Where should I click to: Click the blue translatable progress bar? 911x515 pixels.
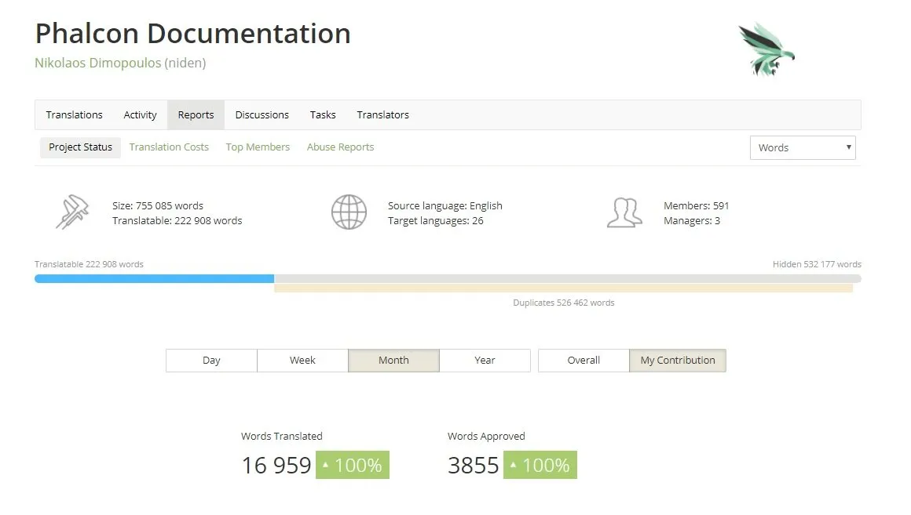[x=155, y=279]
